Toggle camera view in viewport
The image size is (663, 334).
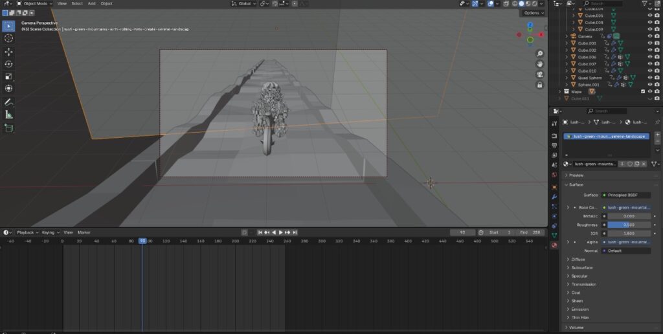tap(539, 74)
